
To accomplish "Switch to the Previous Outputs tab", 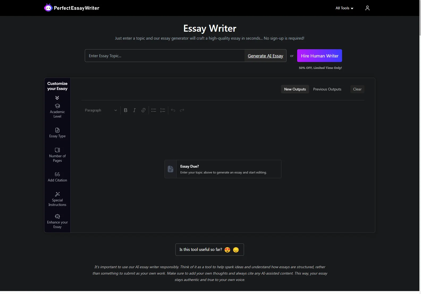I will 327,89.
